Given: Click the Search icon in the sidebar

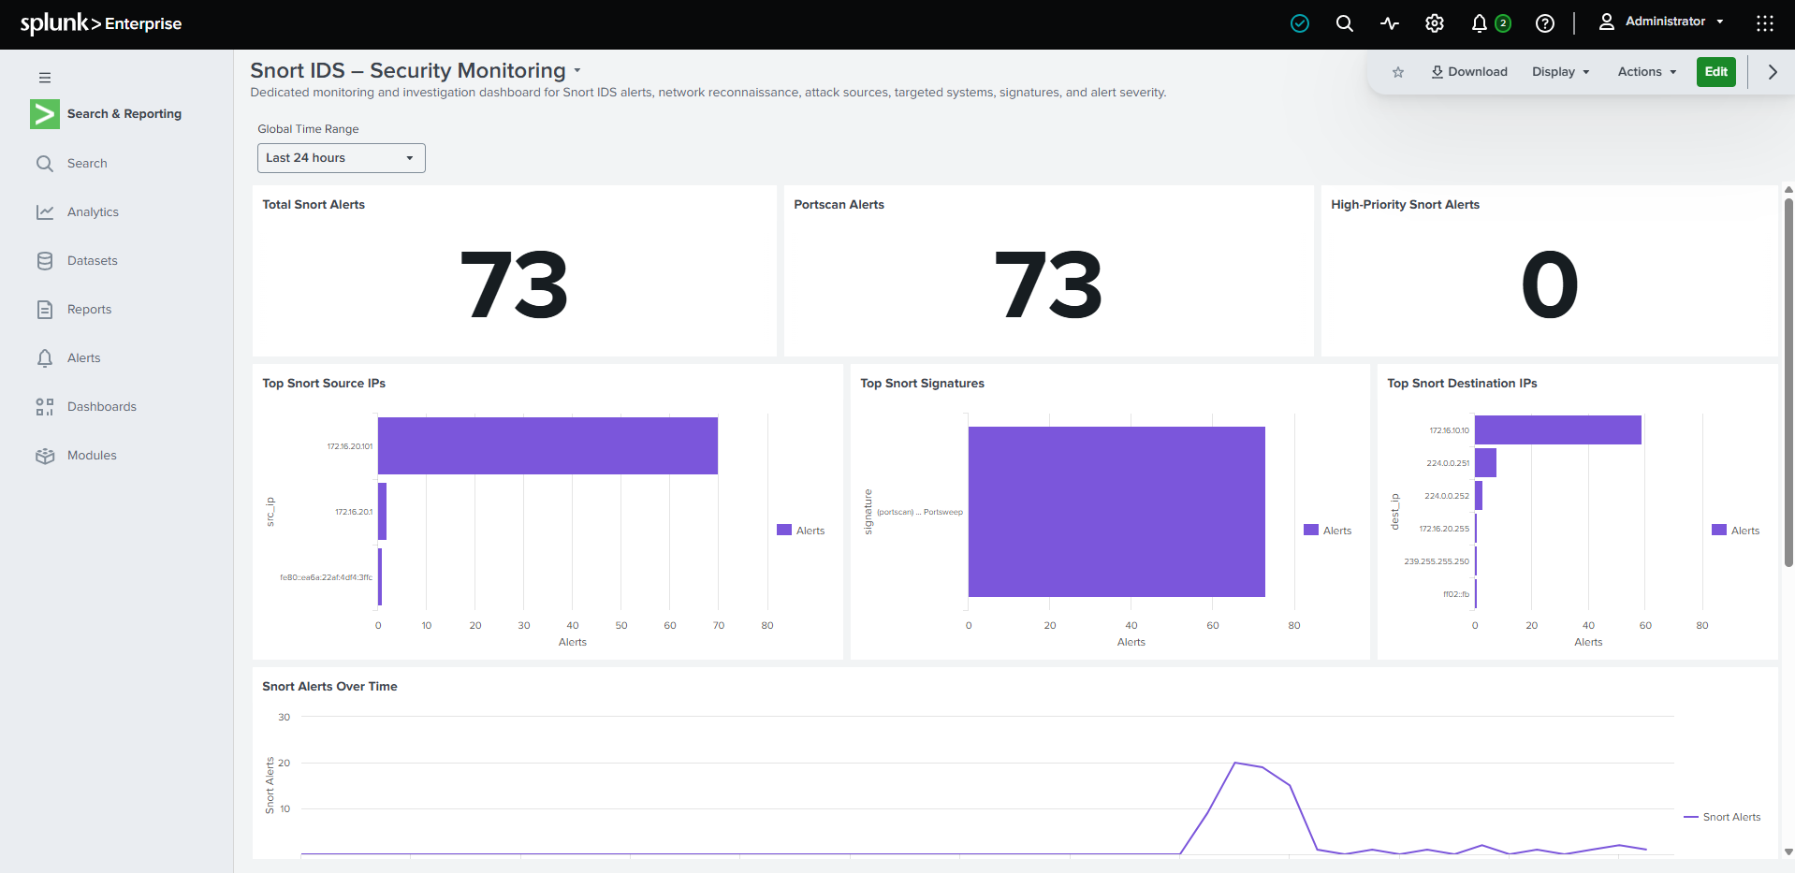Looking at the screenshot, I should 45,164.
